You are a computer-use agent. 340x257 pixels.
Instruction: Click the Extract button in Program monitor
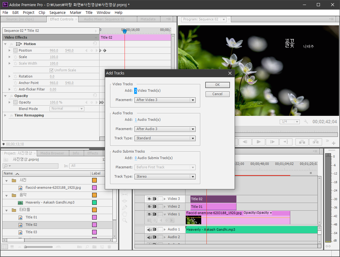coord(316,142)
